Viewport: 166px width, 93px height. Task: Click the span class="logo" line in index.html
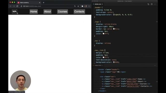(x=113, y=72)
